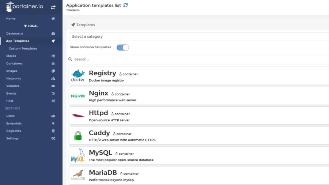
Task: Open the Volumes page
Action: (13, 86)
